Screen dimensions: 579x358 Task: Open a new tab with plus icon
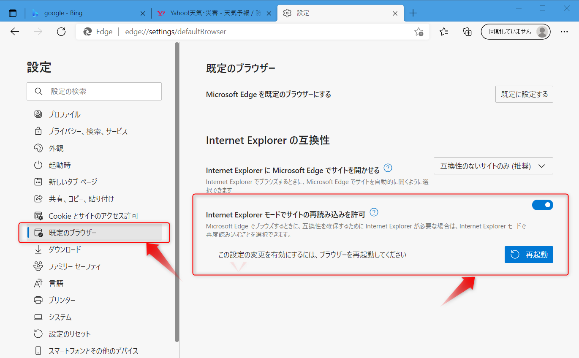point(413,13)
